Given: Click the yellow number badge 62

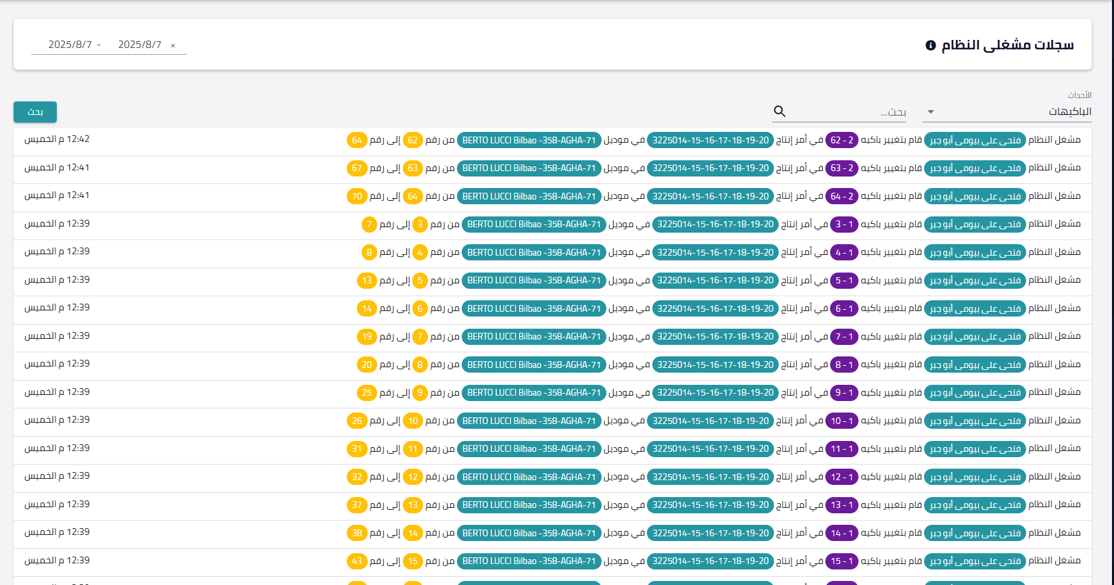Looking at the screenshot, I should click(413, 140).
